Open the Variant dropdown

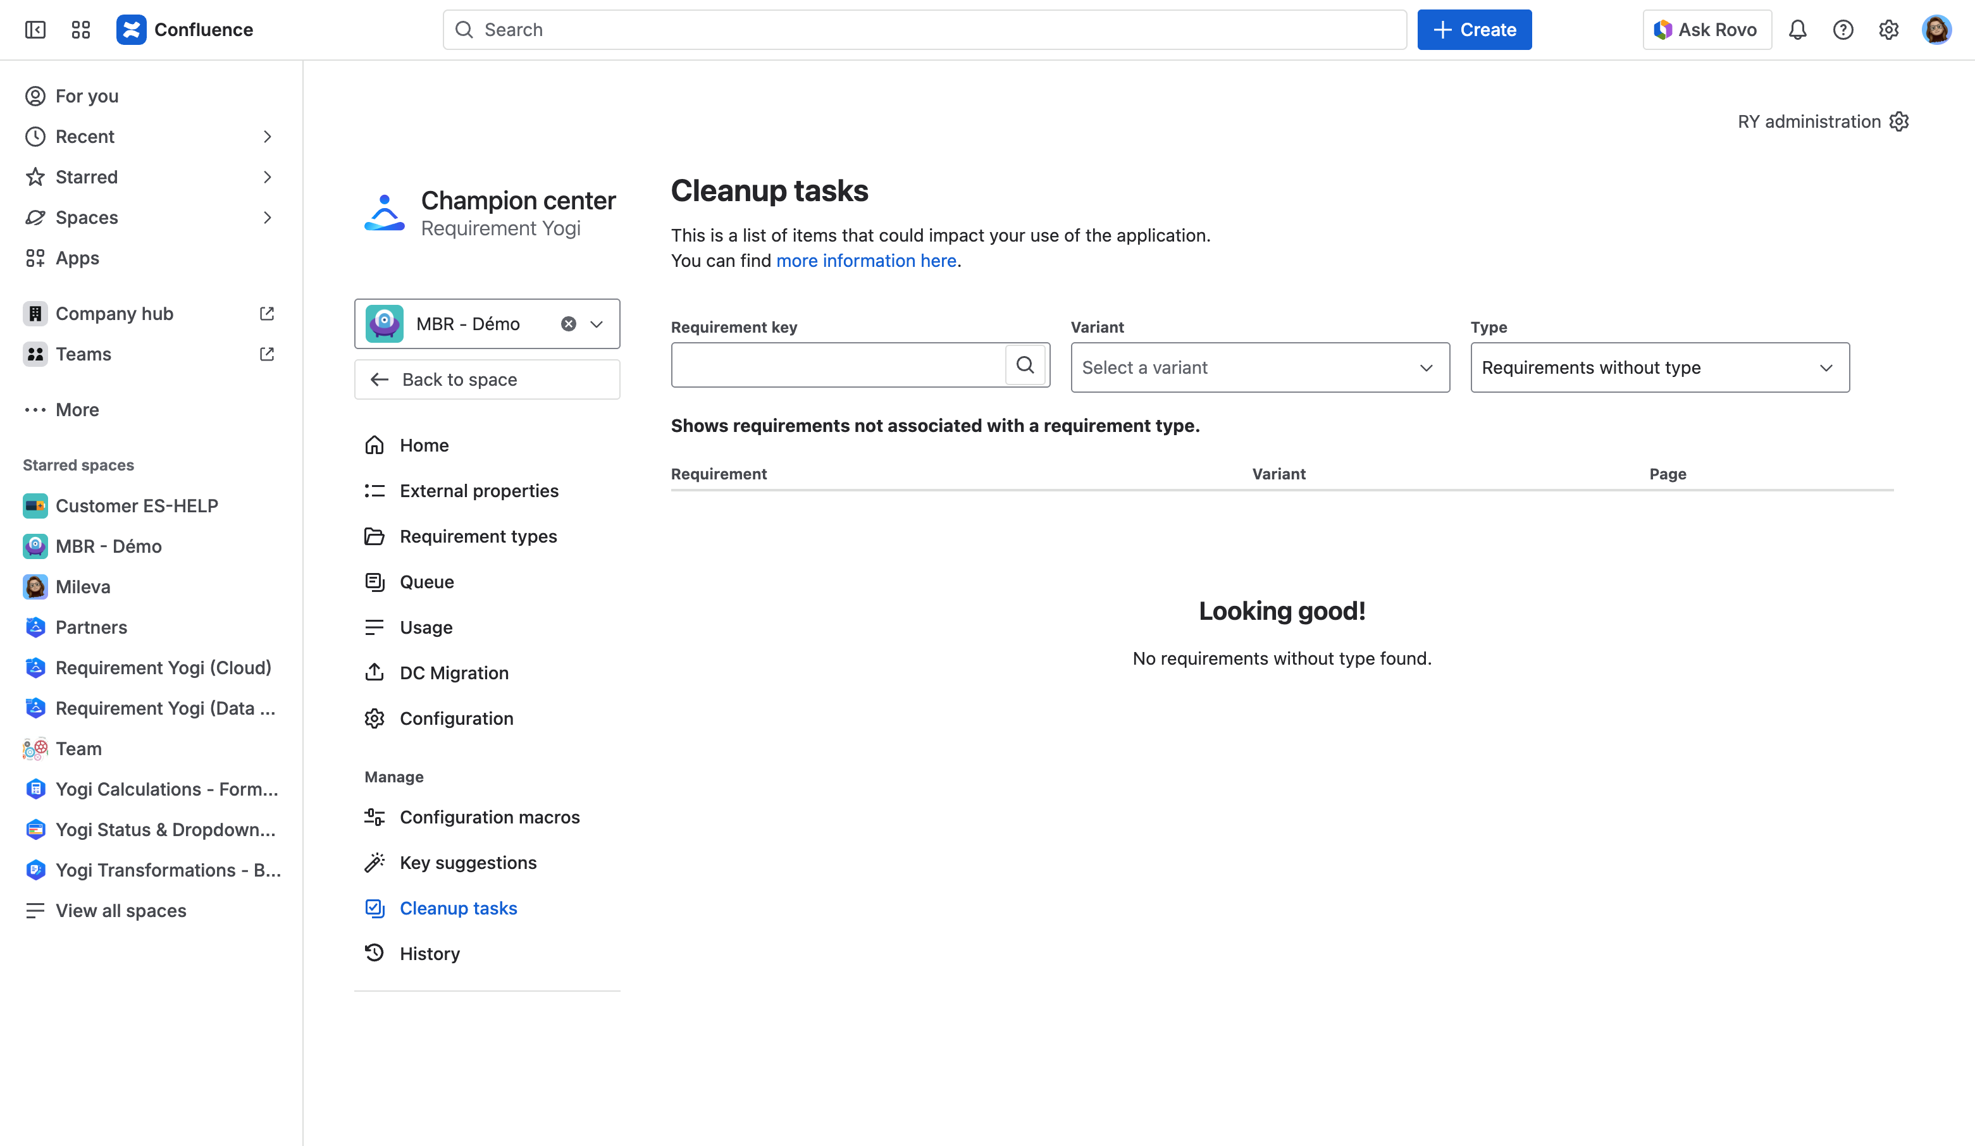[x=1260, y=367]
